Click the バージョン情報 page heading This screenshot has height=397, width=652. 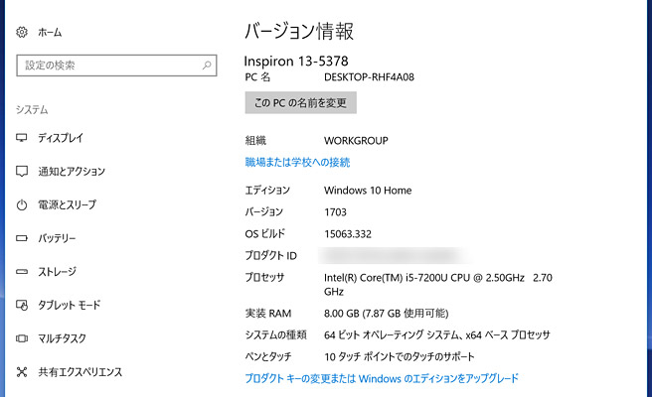299,31
